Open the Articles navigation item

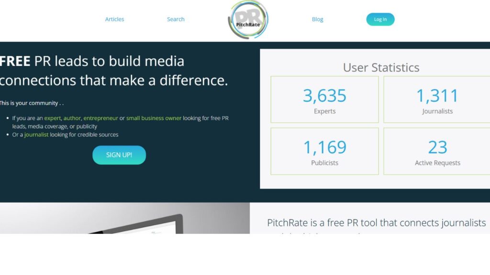coord(114,19)
